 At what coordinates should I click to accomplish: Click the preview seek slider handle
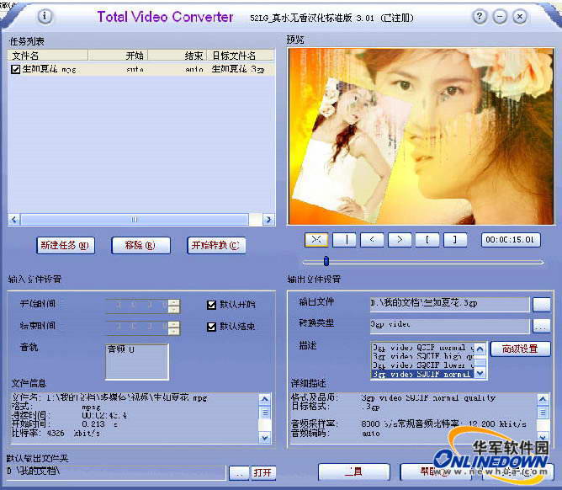click(x=326, y=261)
